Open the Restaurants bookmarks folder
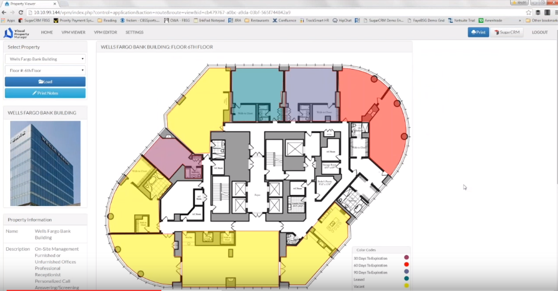 (257, 20)
